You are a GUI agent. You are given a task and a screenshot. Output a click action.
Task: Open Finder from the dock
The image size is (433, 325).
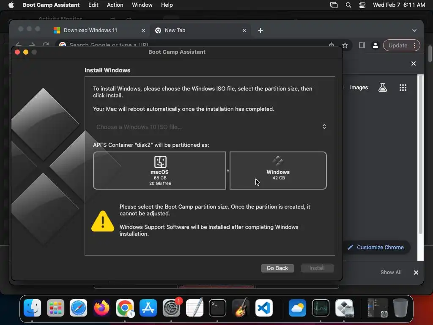click(x=32, y=308)
